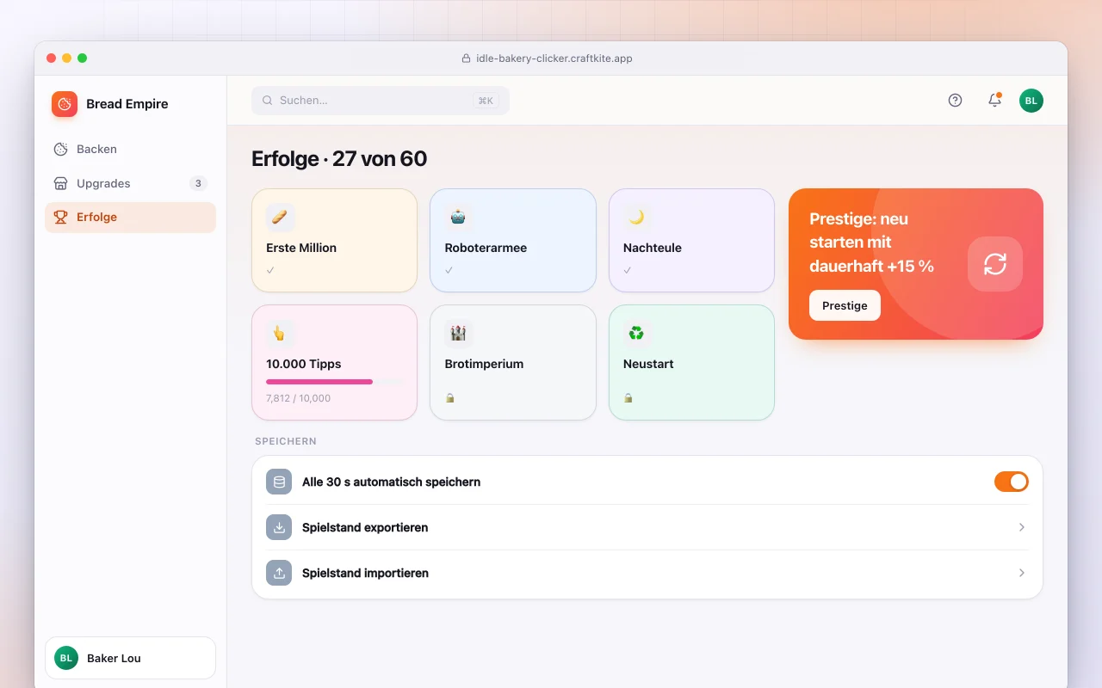Open the help question mark icon
The width and height of the screenshot is (1102, 688).
coord(955,101)
